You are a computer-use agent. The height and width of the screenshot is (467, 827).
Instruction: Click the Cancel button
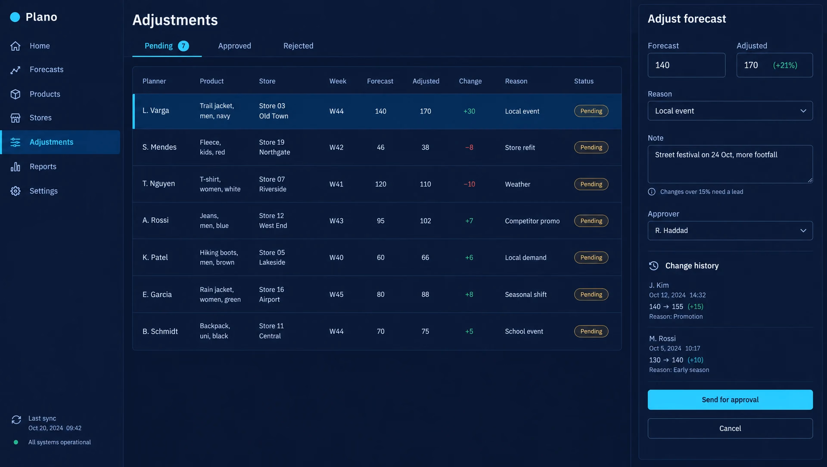click(x=730, y=429)
